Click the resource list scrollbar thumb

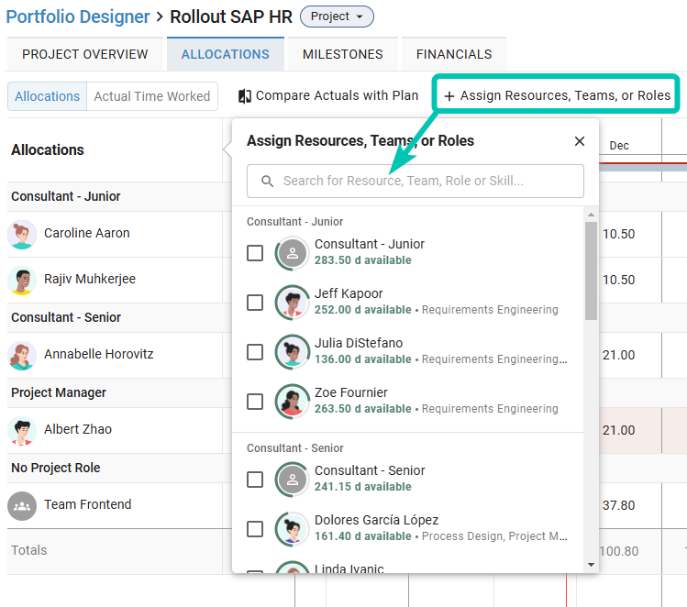pyautogui.click(x=591, y=270)
